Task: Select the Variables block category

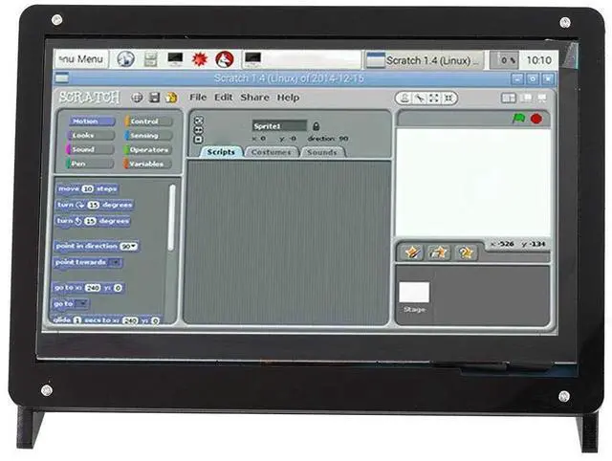Action: coord(147,164)
